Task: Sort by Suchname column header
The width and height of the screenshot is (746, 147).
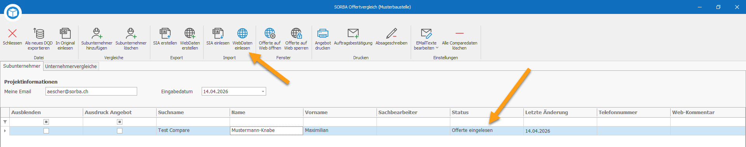Action: pyautogui.click(x=193, y=113)
